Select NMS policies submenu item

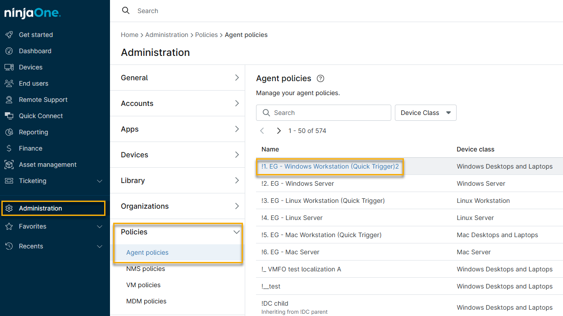pos(146,269)
